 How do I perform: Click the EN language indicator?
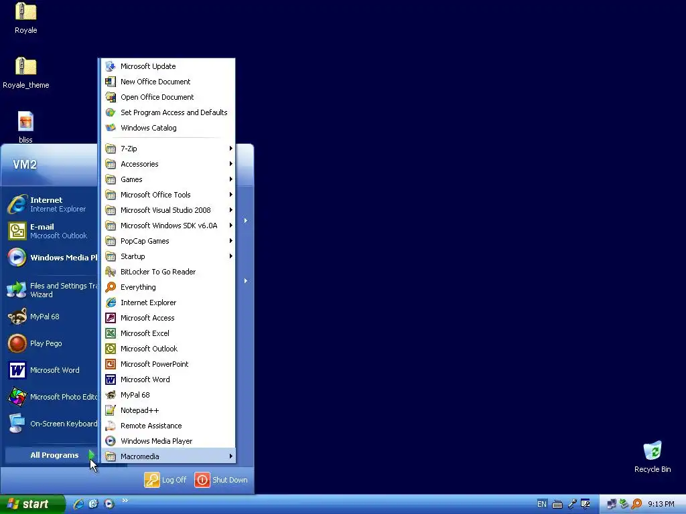click(541, 504)
